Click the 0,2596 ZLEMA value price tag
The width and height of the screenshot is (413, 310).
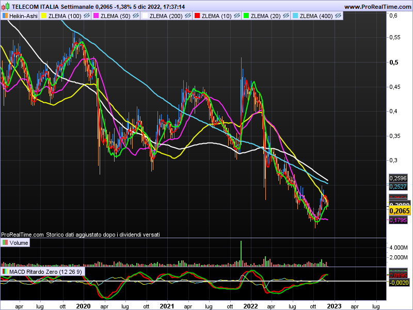tap(398, 178)
